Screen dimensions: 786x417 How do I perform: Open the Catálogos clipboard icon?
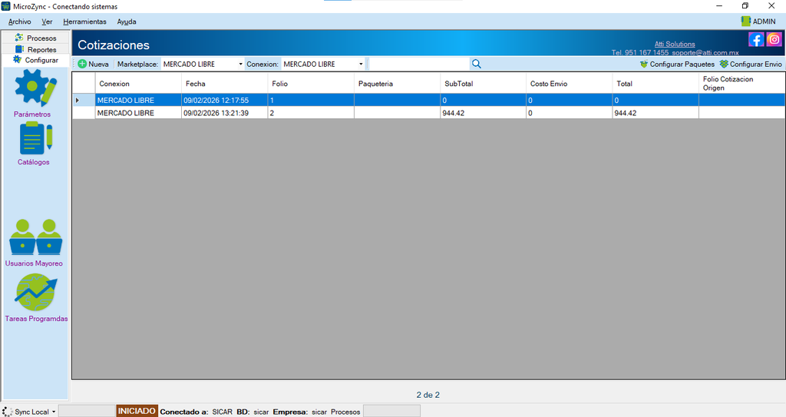coord(35,138)
